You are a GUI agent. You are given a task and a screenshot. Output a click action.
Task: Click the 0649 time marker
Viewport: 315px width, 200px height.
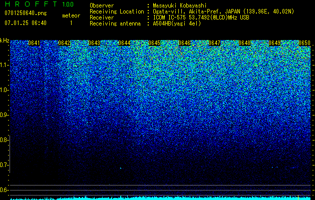274,43
